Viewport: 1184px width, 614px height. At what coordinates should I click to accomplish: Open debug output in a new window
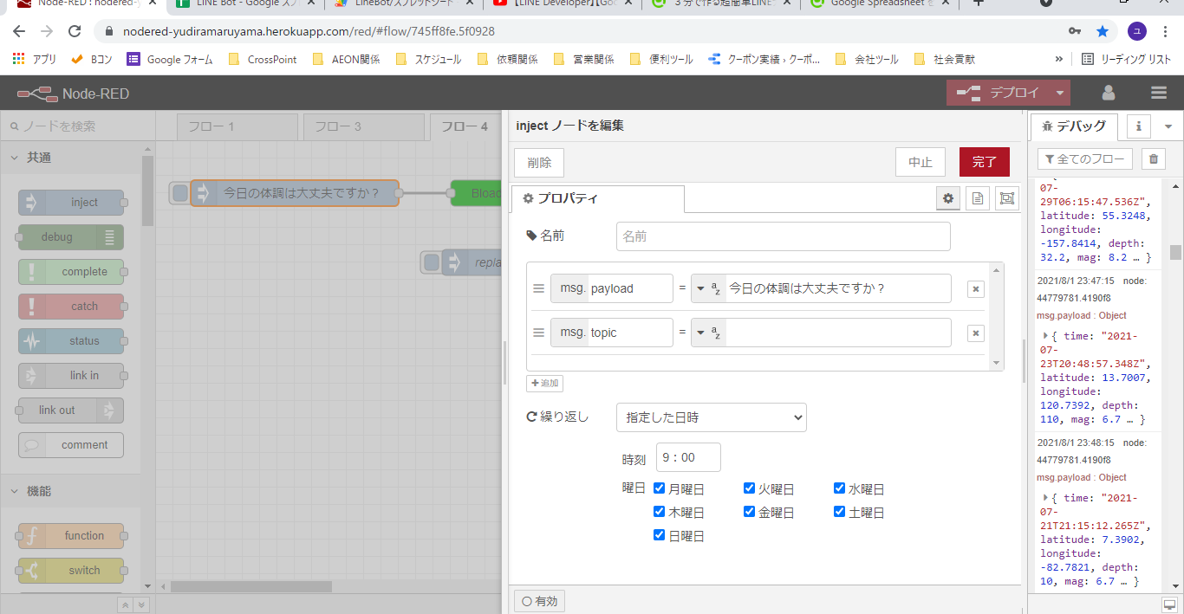coord(1169,604)
